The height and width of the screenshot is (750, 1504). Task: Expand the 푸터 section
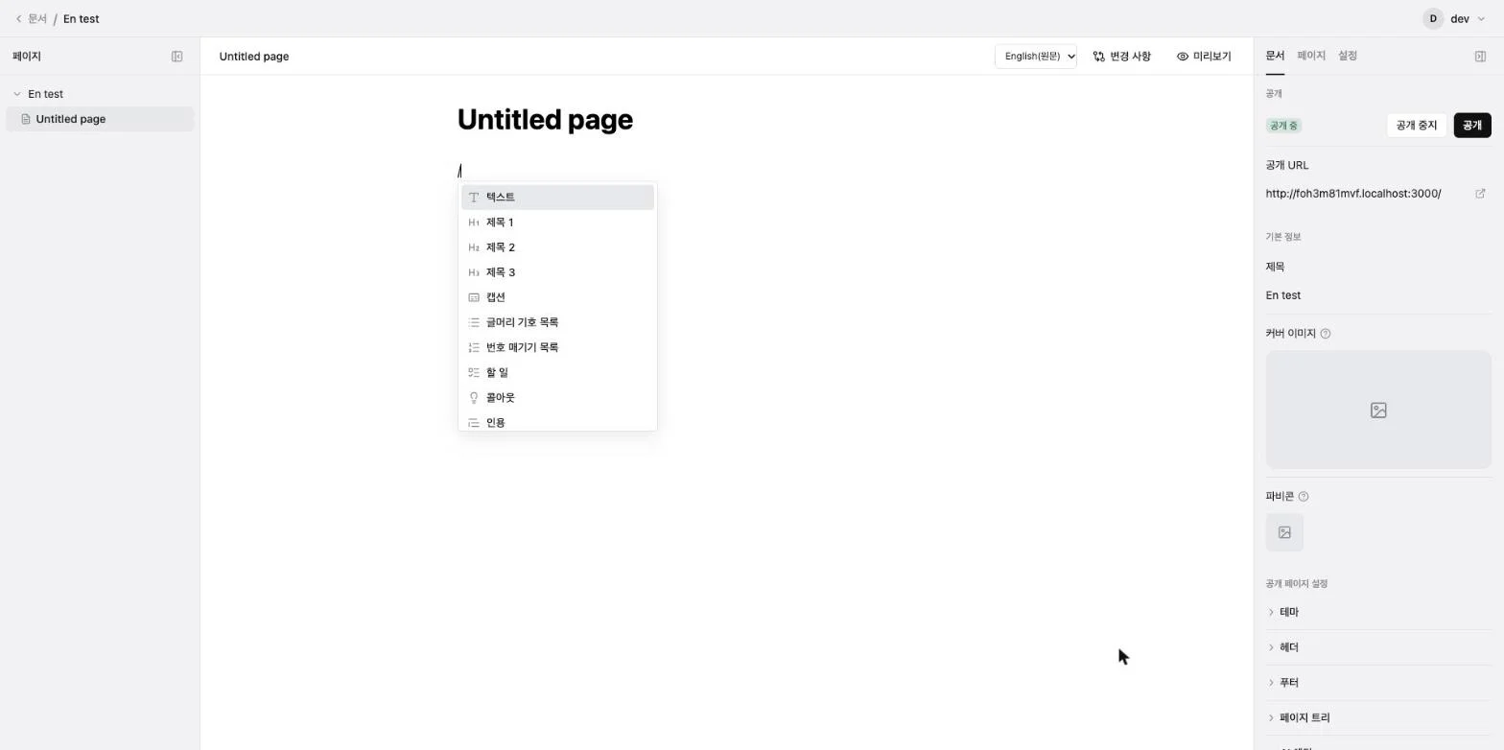pos(1378,683)
